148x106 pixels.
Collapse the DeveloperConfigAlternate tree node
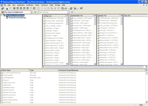pyautogui.click(x=2, y=15)
